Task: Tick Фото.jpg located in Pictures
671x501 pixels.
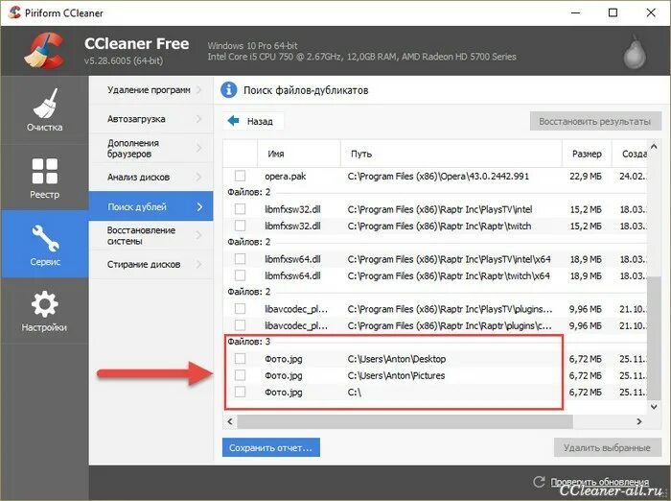Action: [240, 375]
